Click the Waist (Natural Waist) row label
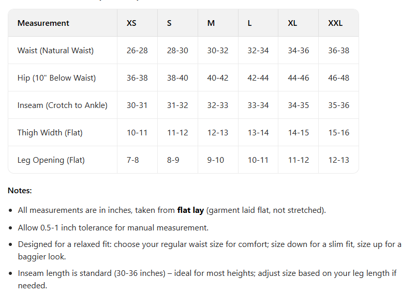416x294 pixels. pos(55,51)
